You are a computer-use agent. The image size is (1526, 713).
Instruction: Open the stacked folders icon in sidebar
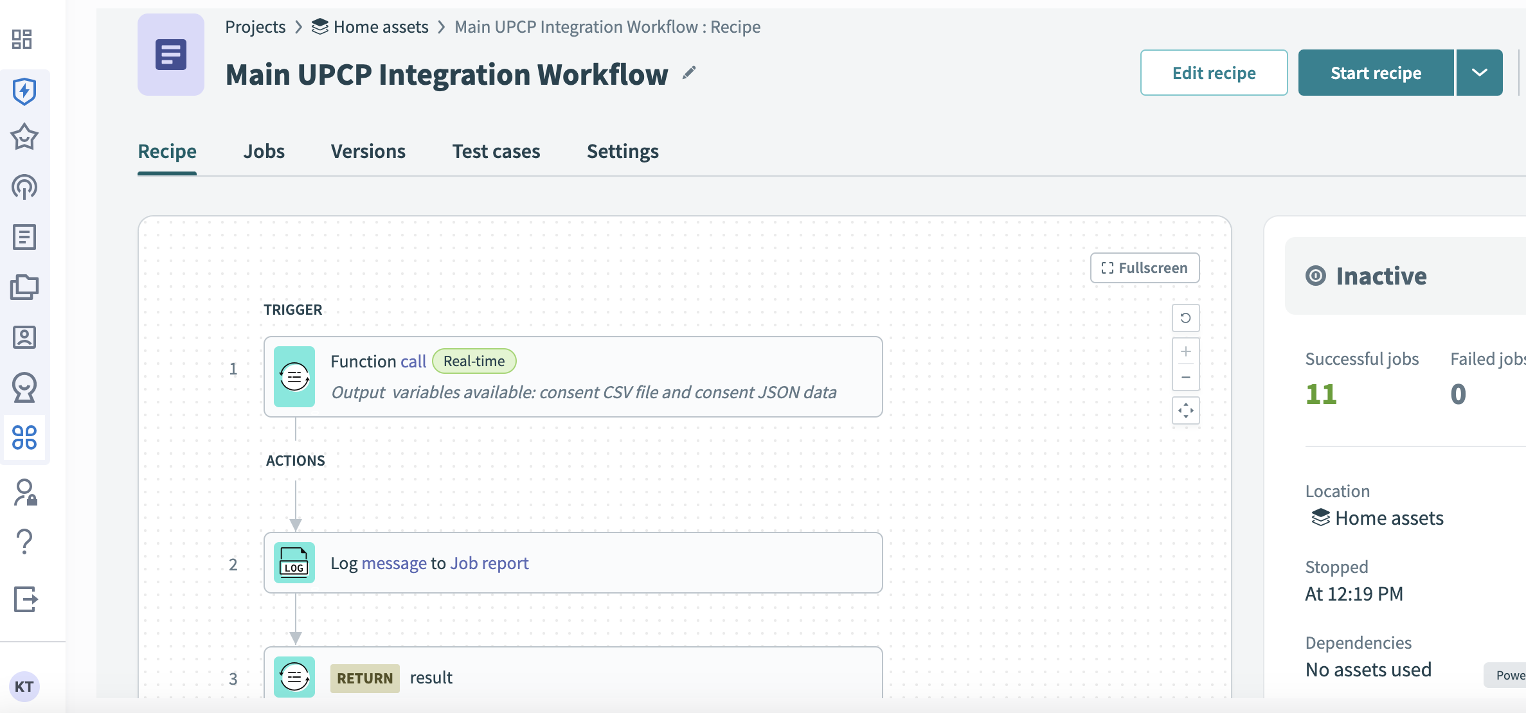[x=24, y=287]
